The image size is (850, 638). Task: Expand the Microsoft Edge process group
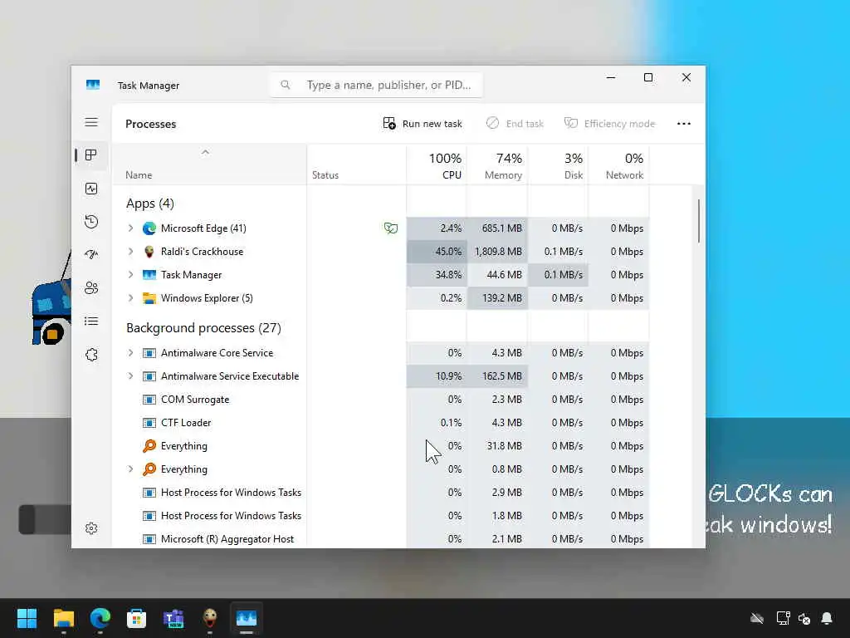[x=130, y=228]
